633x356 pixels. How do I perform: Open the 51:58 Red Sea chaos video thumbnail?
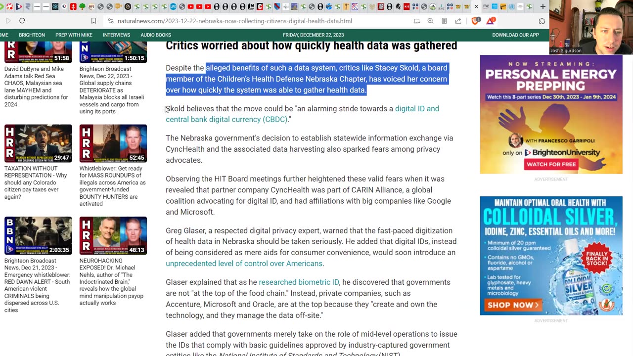point(38,52)
